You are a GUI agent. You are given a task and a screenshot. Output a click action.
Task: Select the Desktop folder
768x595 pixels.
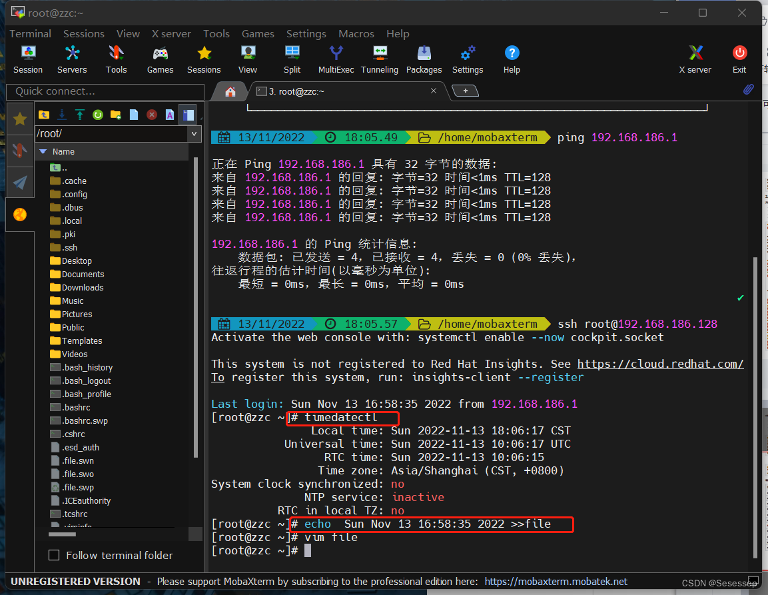71,261
